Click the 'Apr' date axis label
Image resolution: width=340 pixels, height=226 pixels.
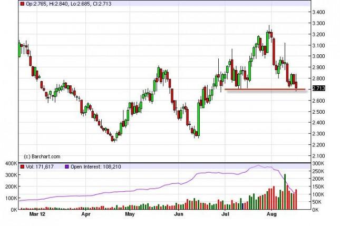tap(86, 214)
